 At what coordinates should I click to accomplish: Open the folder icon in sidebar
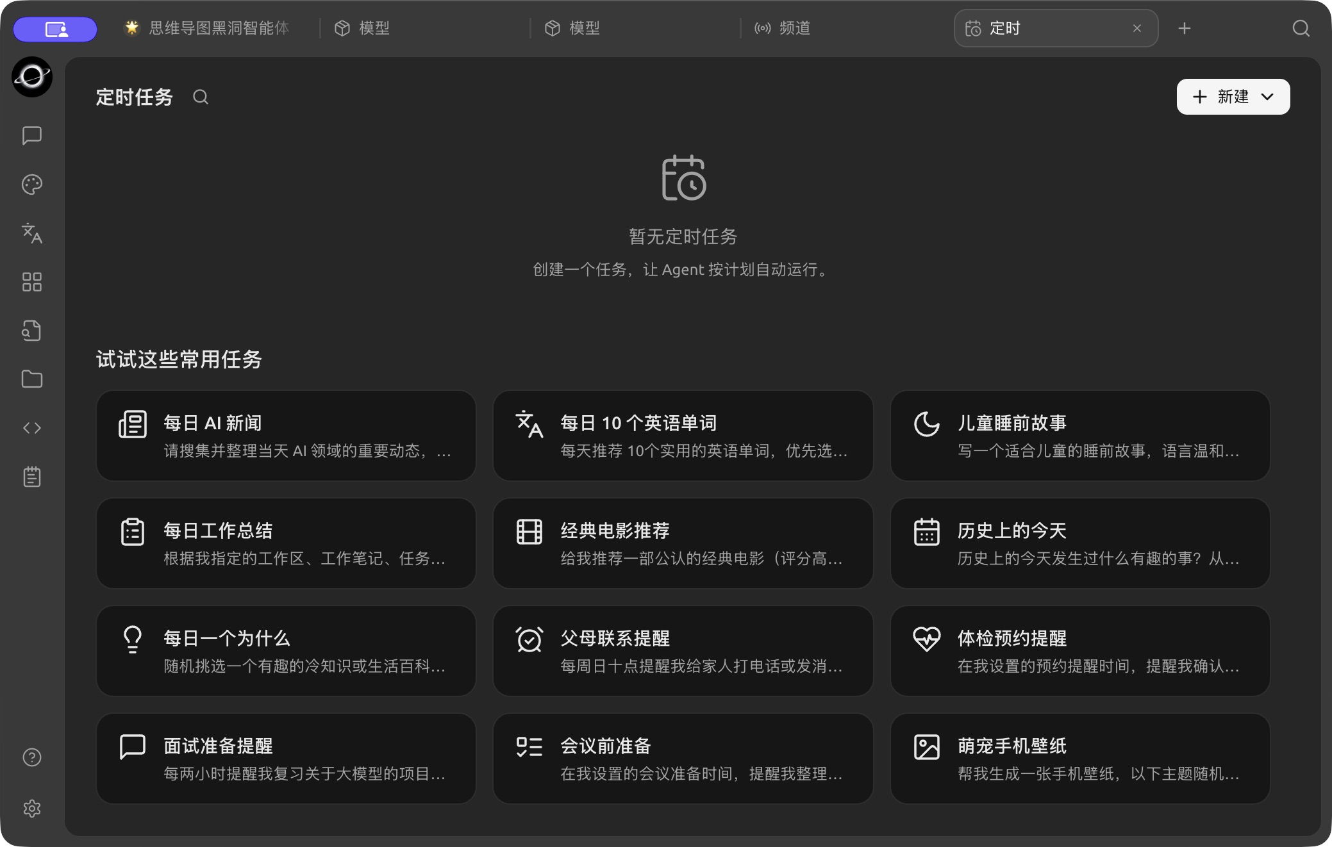[32, 379]
